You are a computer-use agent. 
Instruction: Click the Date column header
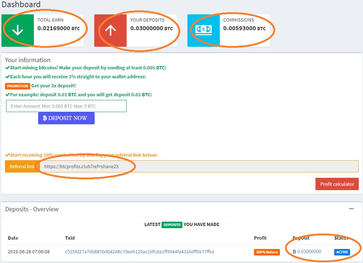click(x=13, y=238)
